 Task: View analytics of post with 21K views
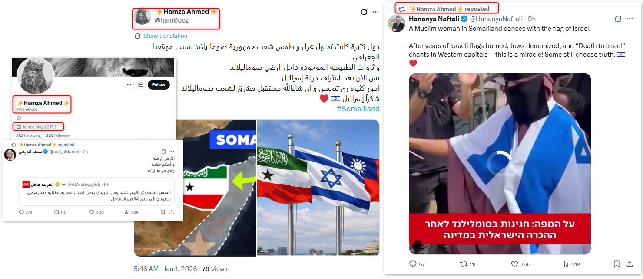pyautogui.click(x=571, y=264)
